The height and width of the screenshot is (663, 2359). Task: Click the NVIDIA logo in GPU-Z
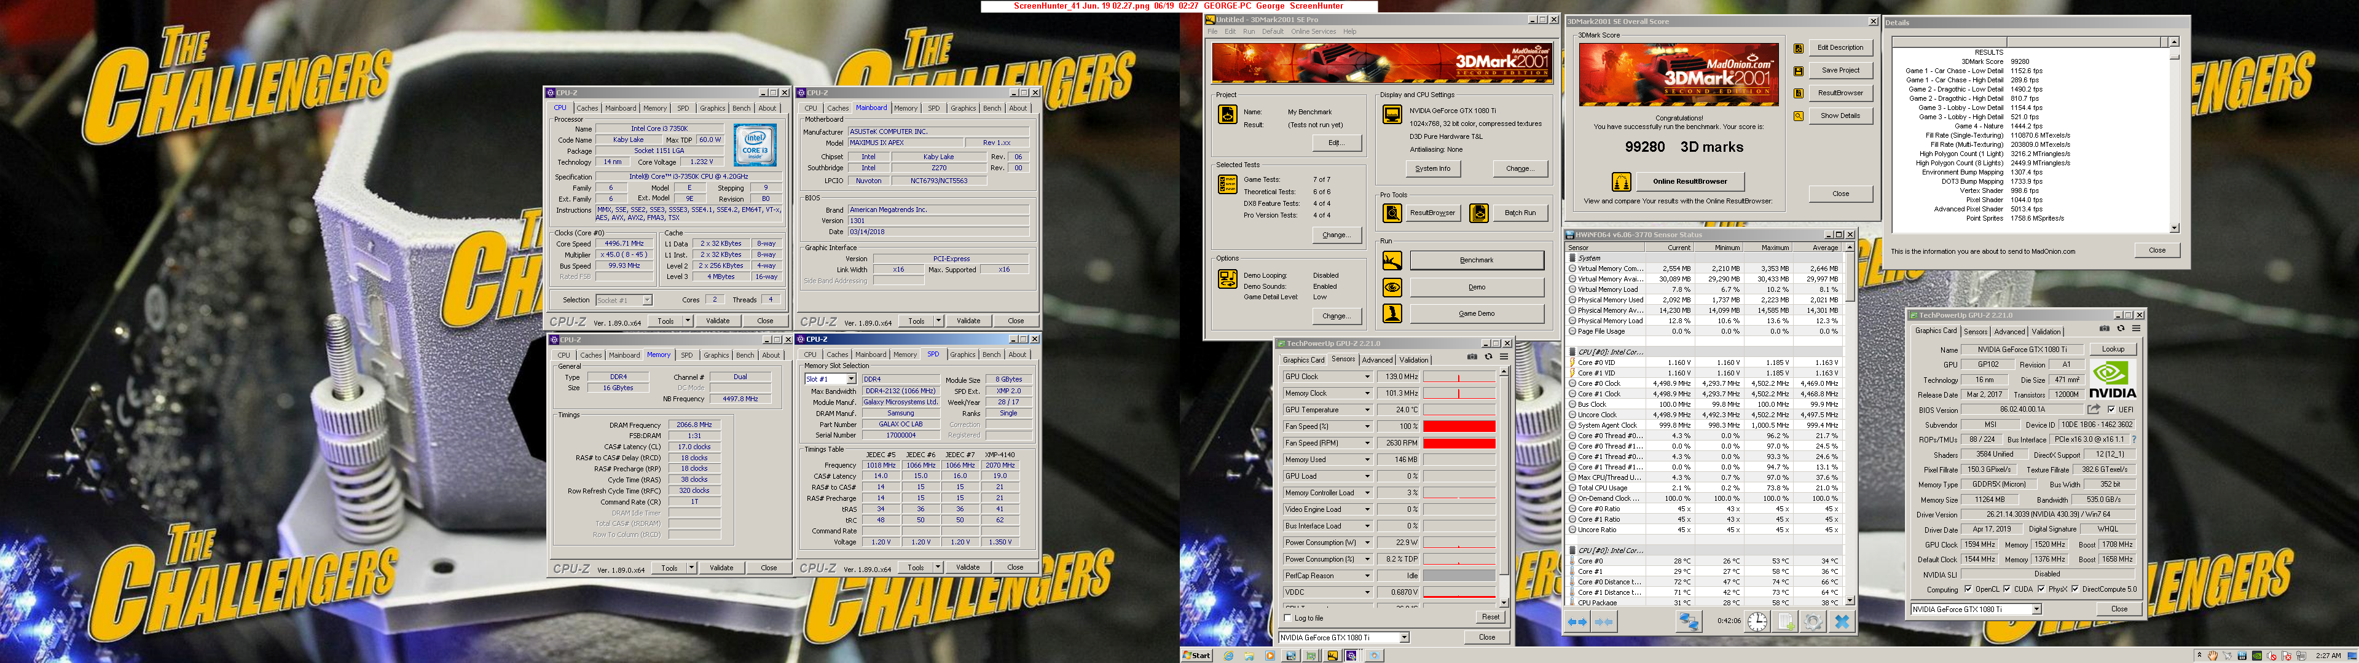(2112, 380)
